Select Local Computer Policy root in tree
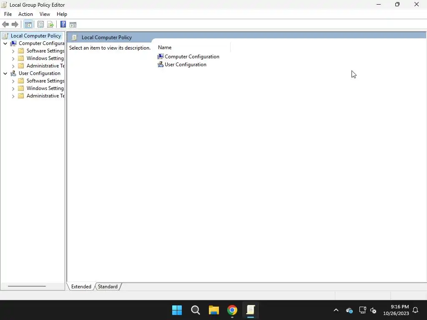427x320 pixels. pos(36,36)
